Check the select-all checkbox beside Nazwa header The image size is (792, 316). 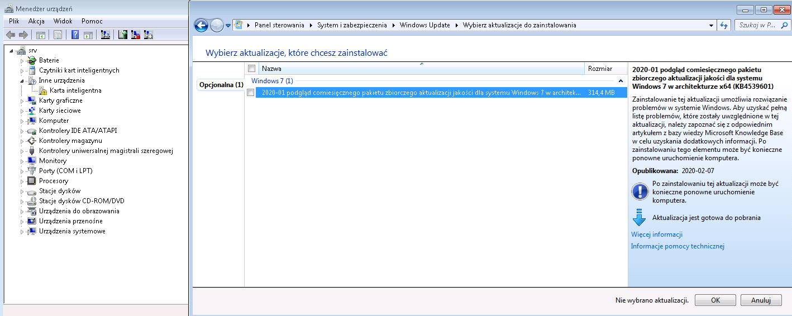pos(251,69)
